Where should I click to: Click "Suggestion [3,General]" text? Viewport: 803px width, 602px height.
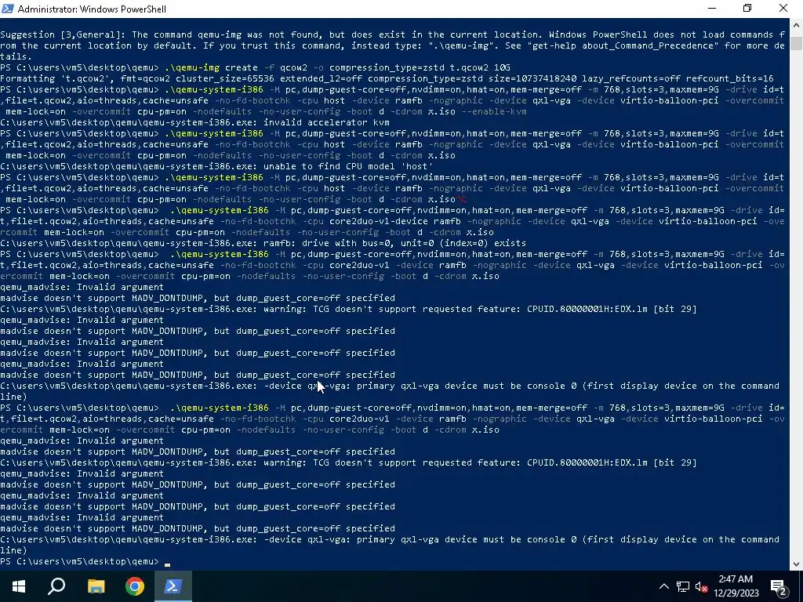(63, 34)
